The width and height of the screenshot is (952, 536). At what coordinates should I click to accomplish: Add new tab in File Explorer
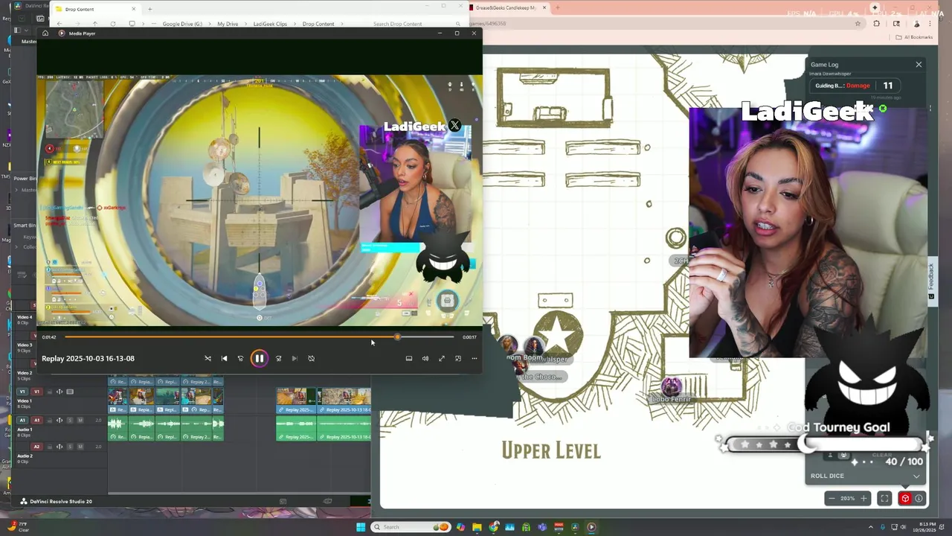(149, 9)
